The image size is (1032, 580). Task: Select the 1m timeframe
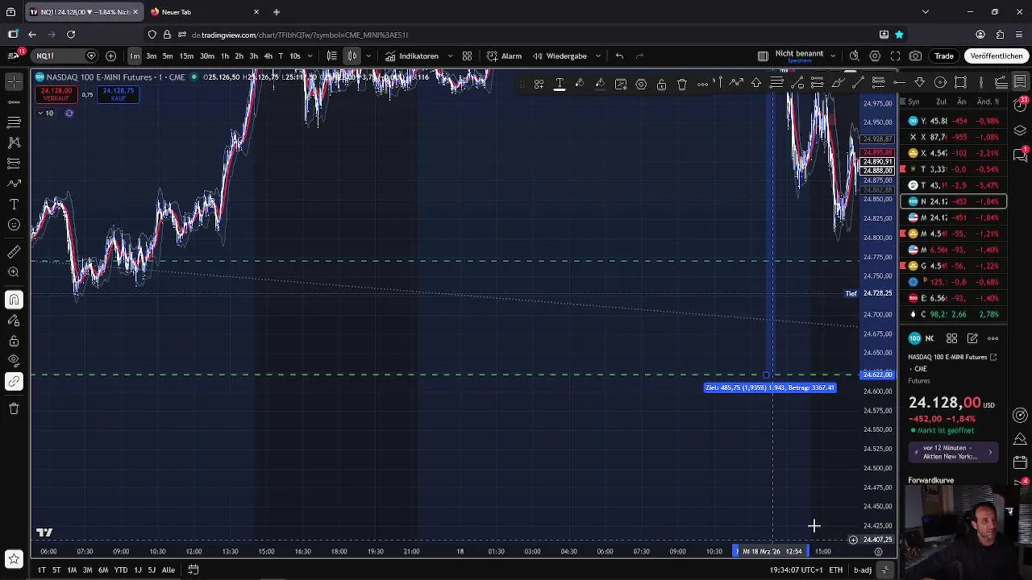(x=135, y=56)
